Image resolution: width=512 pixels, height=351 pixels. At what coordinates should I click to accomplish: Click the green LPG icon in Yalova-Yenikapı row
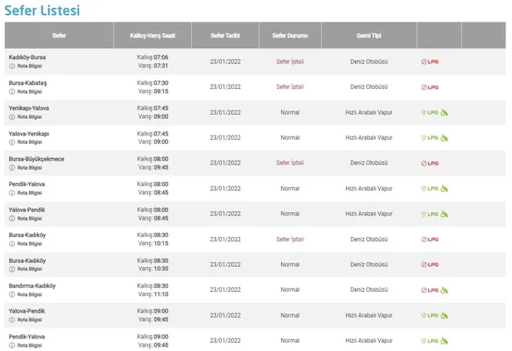[x=430, y=138]
